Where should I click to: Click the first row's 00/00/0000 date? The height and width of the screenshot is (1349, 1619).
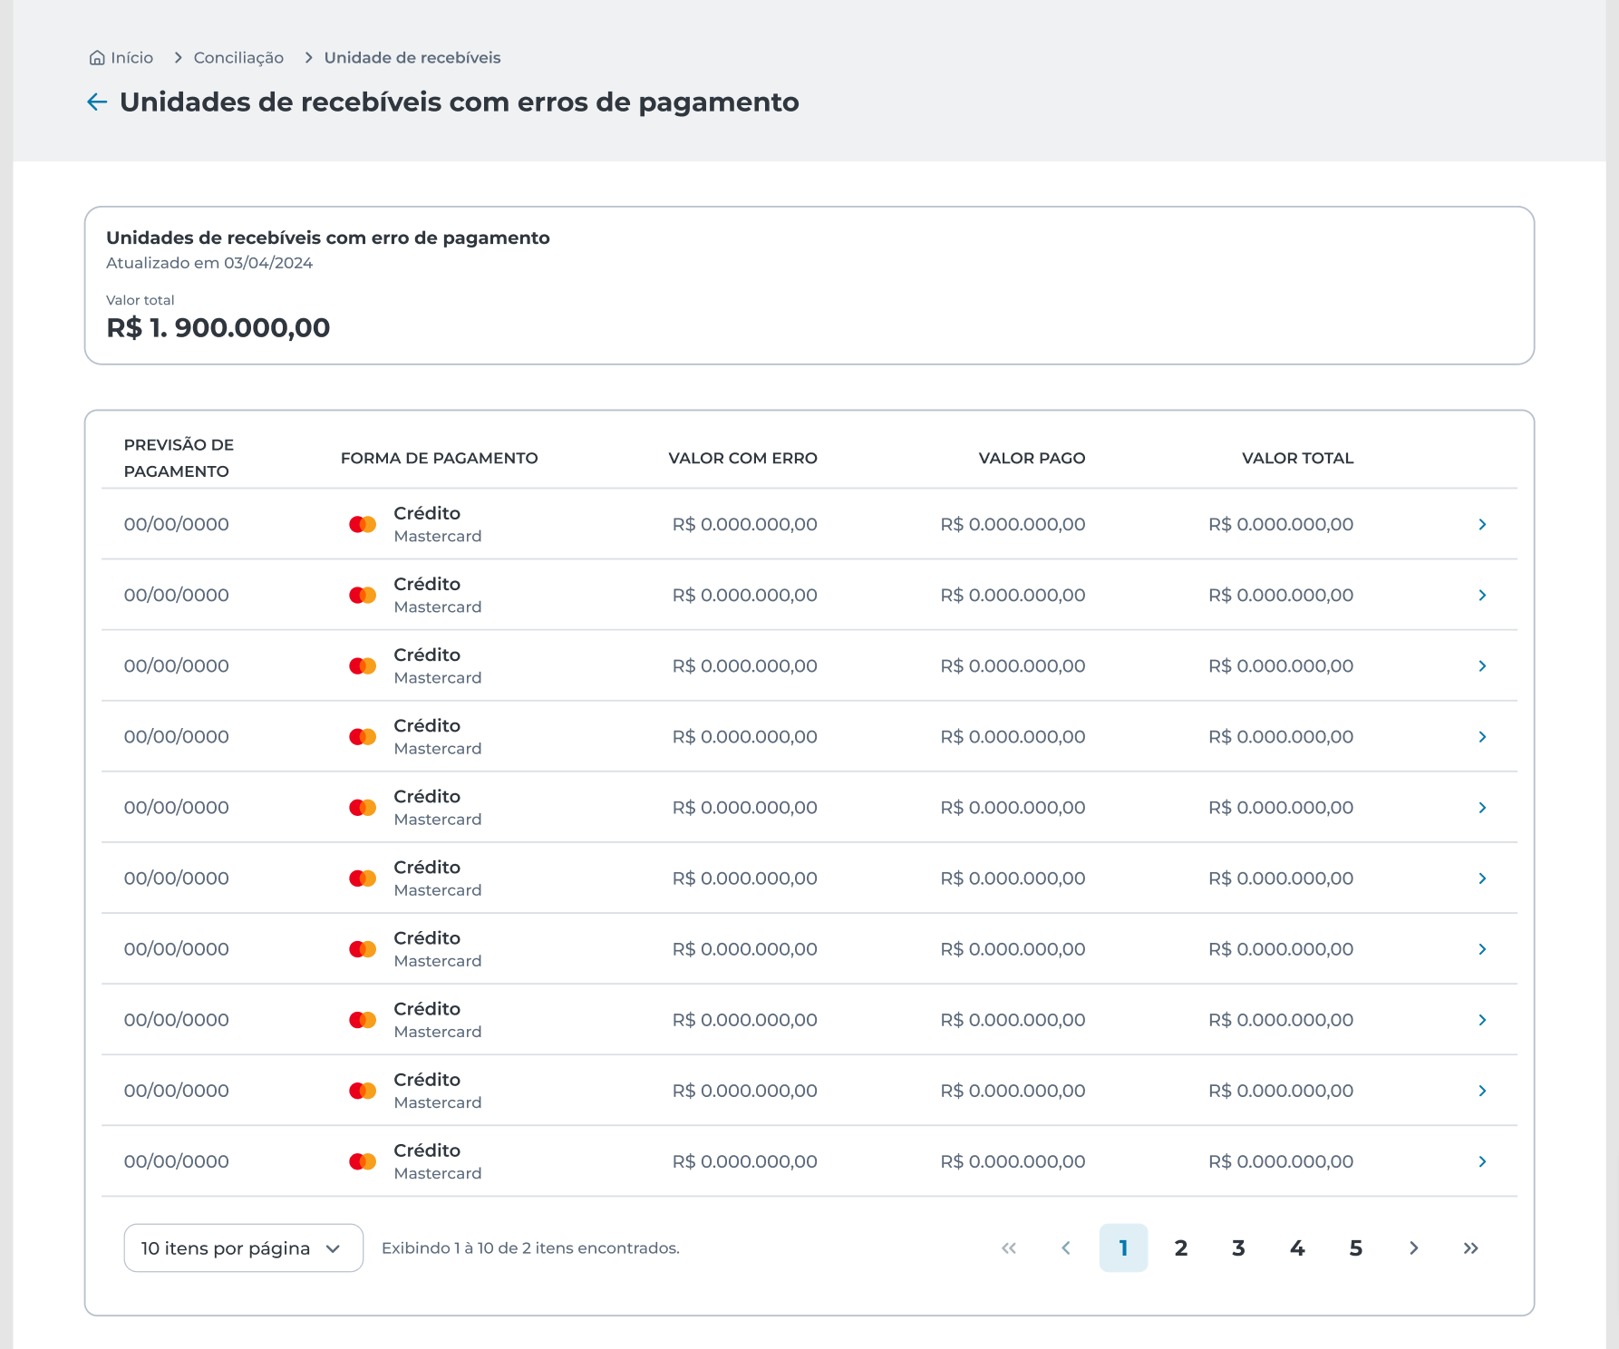[x=177, y=525]
